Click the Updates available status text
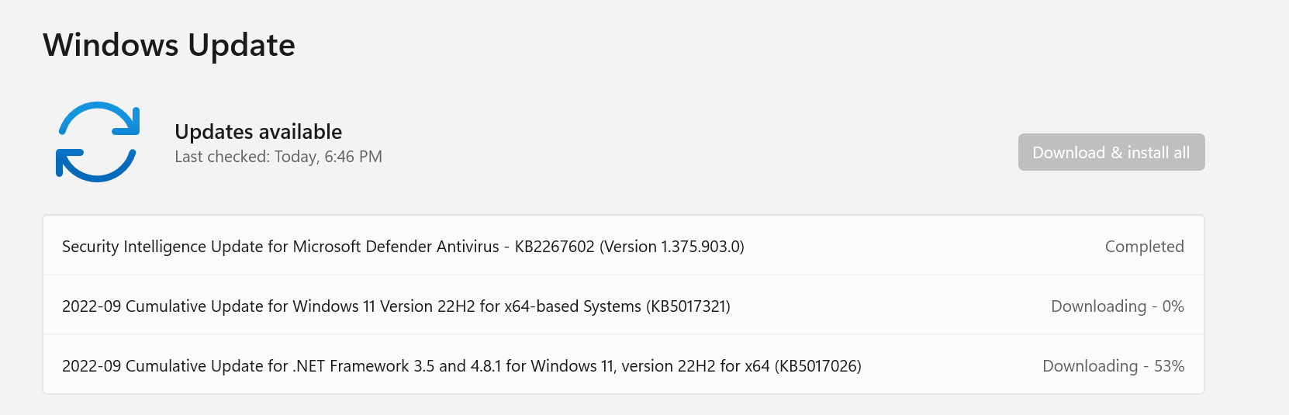Image resolution: width=1289 pixels, height=415 pixels. pyautogui.click(x=258, y=132)
